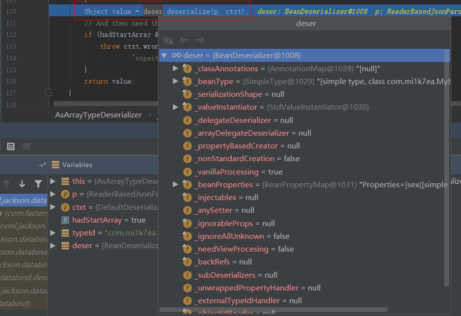Select the Variables panel header

(77, 165)
